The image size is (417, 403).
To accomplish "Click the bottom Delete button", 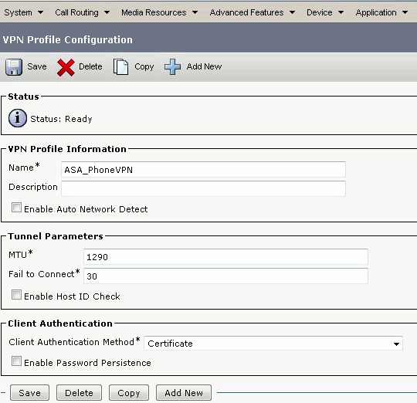I will 79,393.
